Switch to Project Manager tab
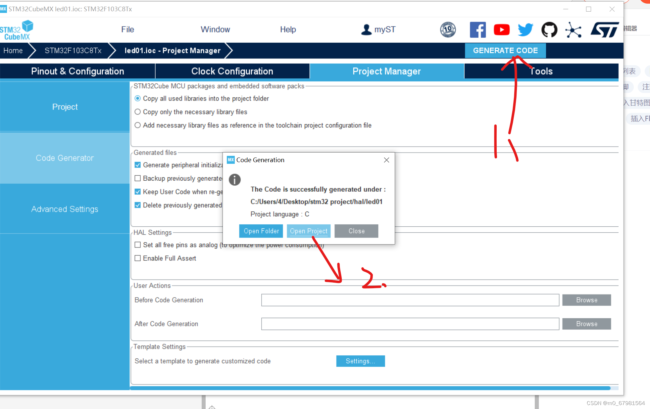 [387, 71]
